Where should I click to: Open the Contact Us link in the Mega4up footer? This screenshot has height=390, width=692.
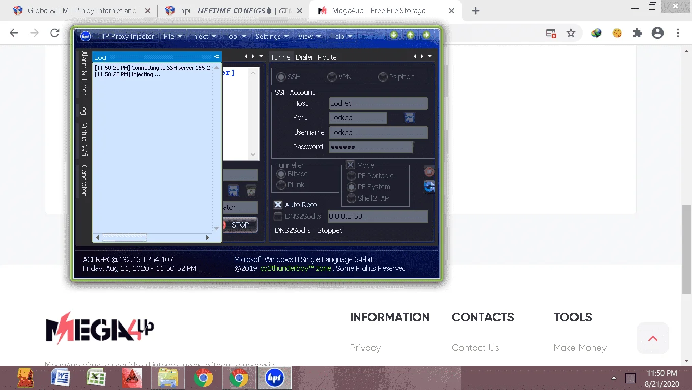click(x=475, y=348)
